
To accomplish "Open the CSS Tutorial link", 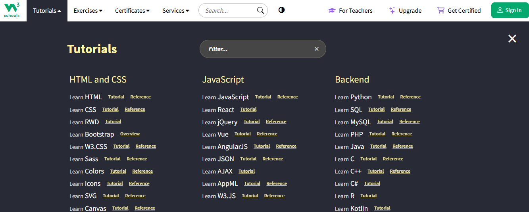I will pos(110,109).
